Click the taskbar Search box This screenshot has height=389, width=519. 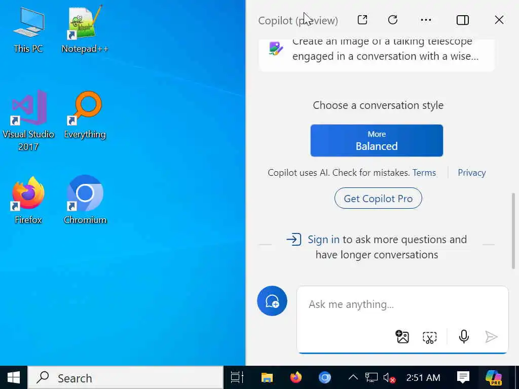coord(126,377)
